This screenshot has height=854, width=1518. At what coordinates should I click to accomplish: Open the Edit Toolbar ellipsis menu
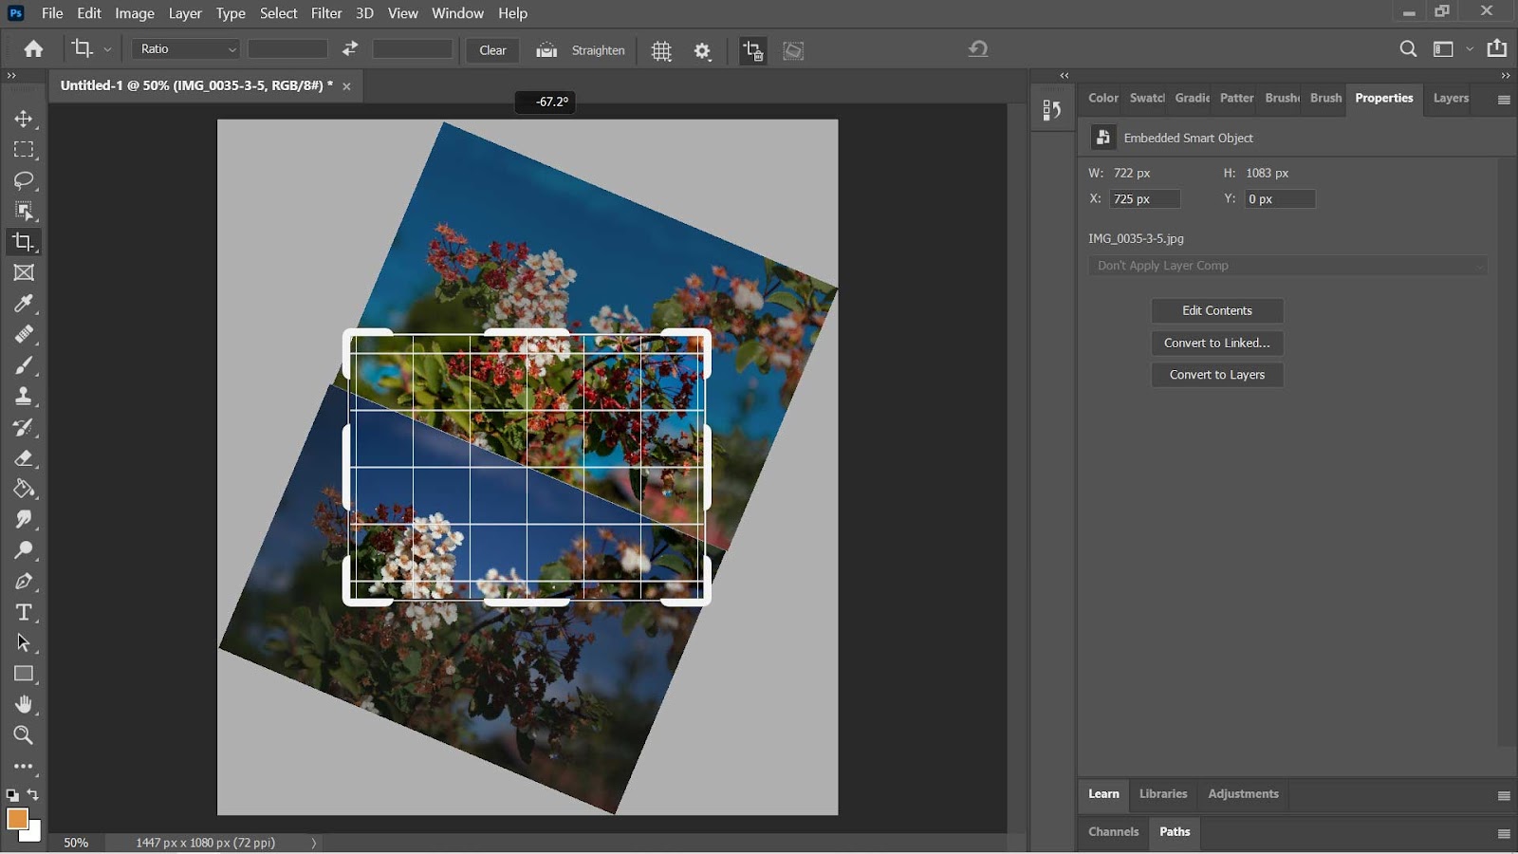[x=24, y=766]
